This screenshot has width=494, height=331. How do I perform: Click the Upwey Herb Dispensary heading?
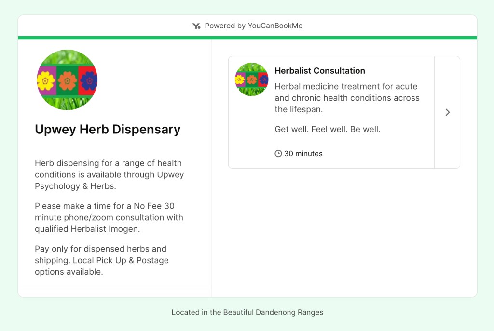pos(108,129)
